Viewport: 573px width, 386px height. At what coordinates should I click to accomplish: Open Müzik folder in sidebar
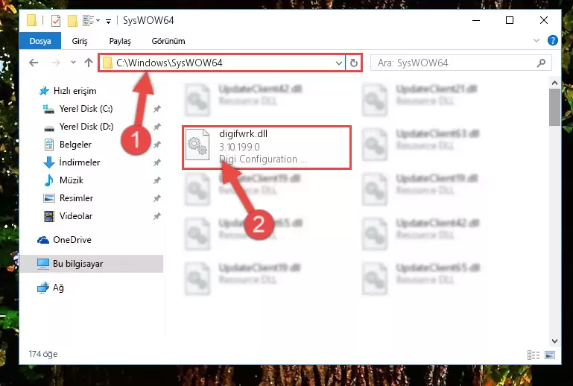click(72, 180)
